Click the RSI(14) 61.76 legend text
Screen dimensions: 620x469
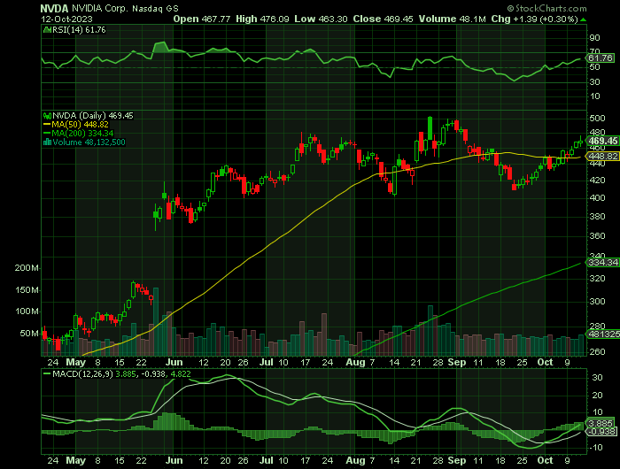pyautogui.click(x=79, y=29)
